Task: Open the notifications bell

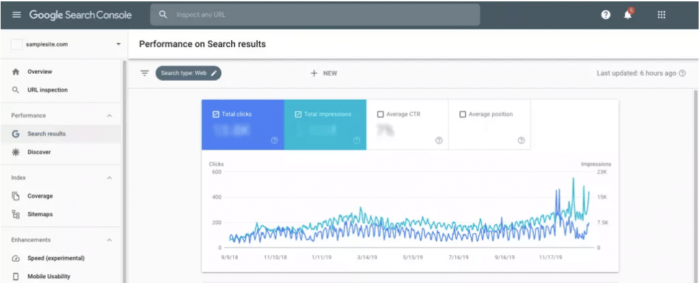Action: click(x=628, y=15)
